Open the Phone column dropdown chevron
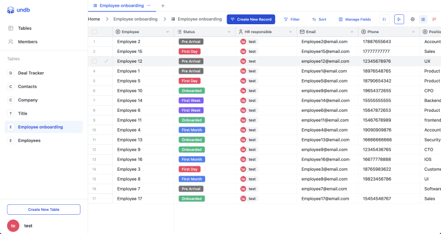Screen dimensions: 441x234 pos(413,32)
